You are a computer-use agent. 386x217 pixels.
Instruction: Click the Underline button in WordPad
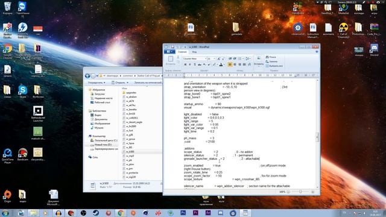coord(195,64)
